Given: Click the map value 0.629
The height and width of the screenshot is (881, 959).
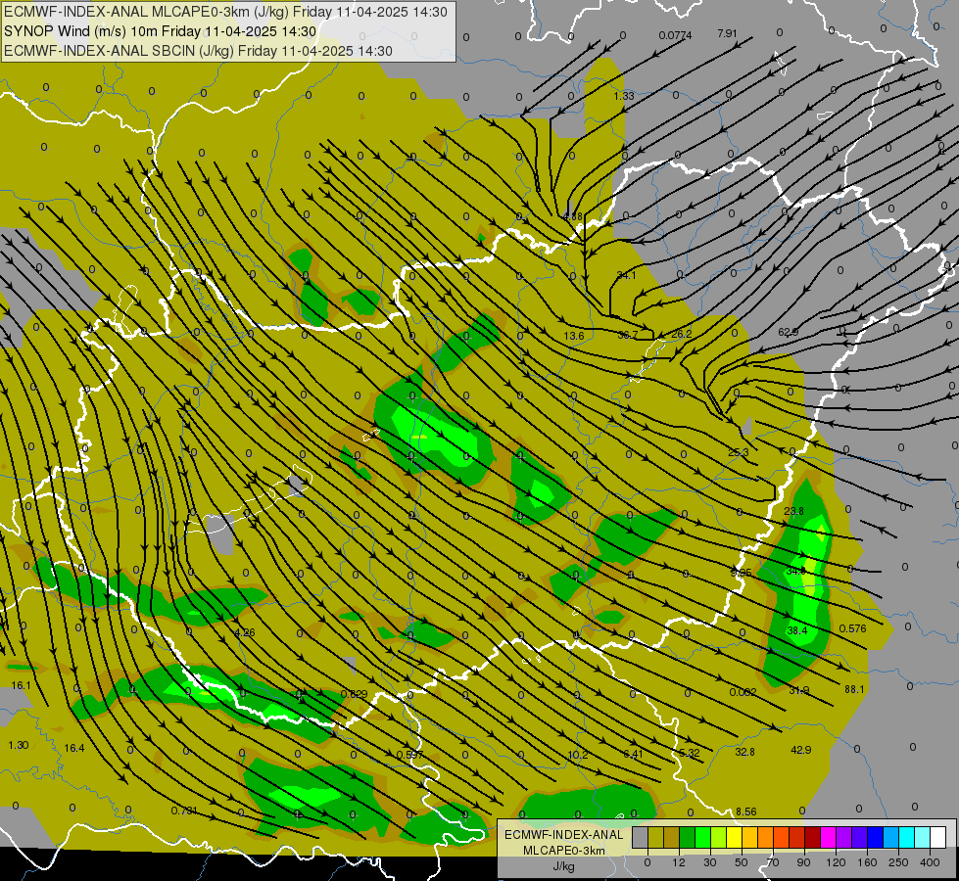Looking at the screenshot, I should [x=355, y=694].
